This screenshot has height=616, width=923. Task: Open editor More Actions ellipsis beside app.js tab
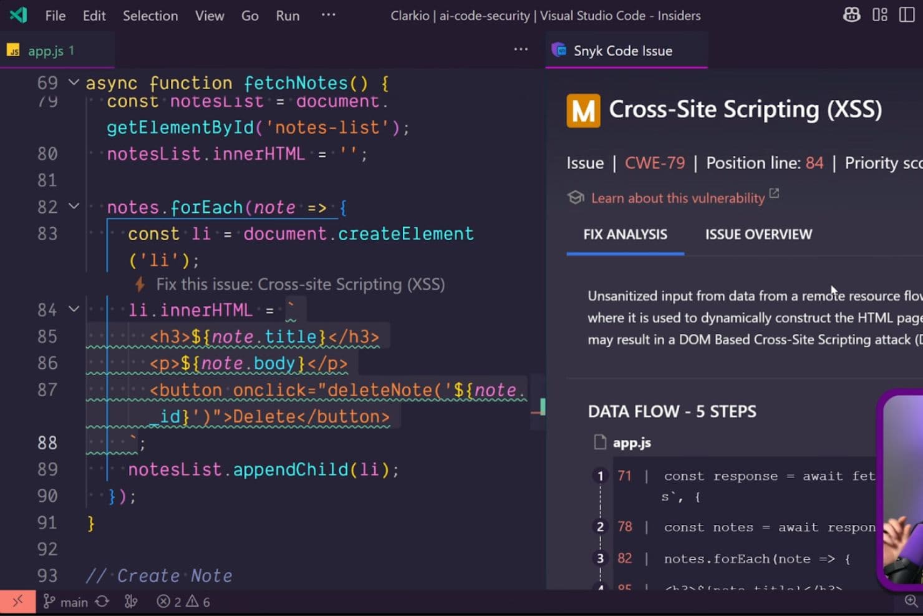521,49
